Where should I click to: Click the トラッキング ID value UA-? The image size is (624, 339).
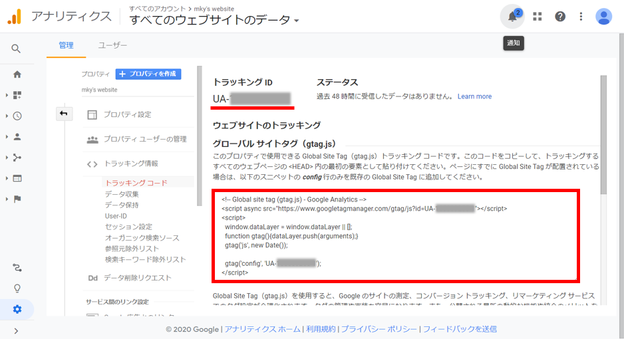coord(251,98)
